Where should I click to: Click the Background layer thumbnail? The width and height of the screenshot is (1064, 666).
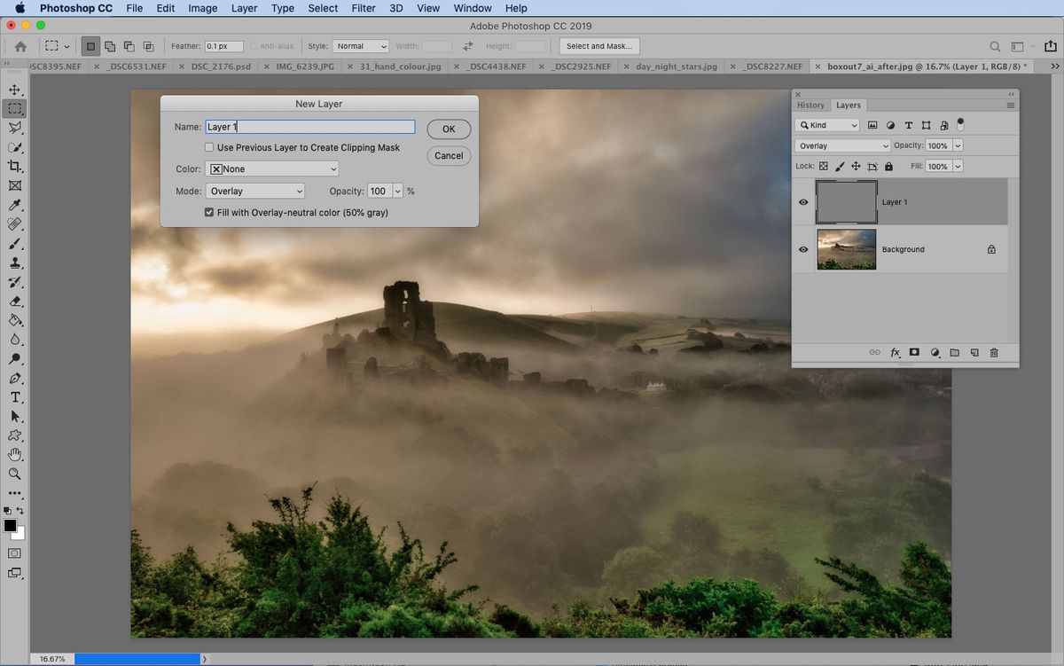[x=846, y=249]
